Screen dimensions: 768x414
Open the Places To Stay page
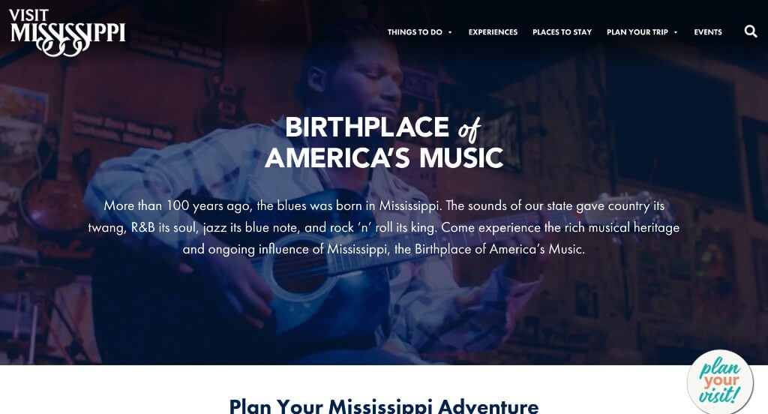click(x=562, y=31)
